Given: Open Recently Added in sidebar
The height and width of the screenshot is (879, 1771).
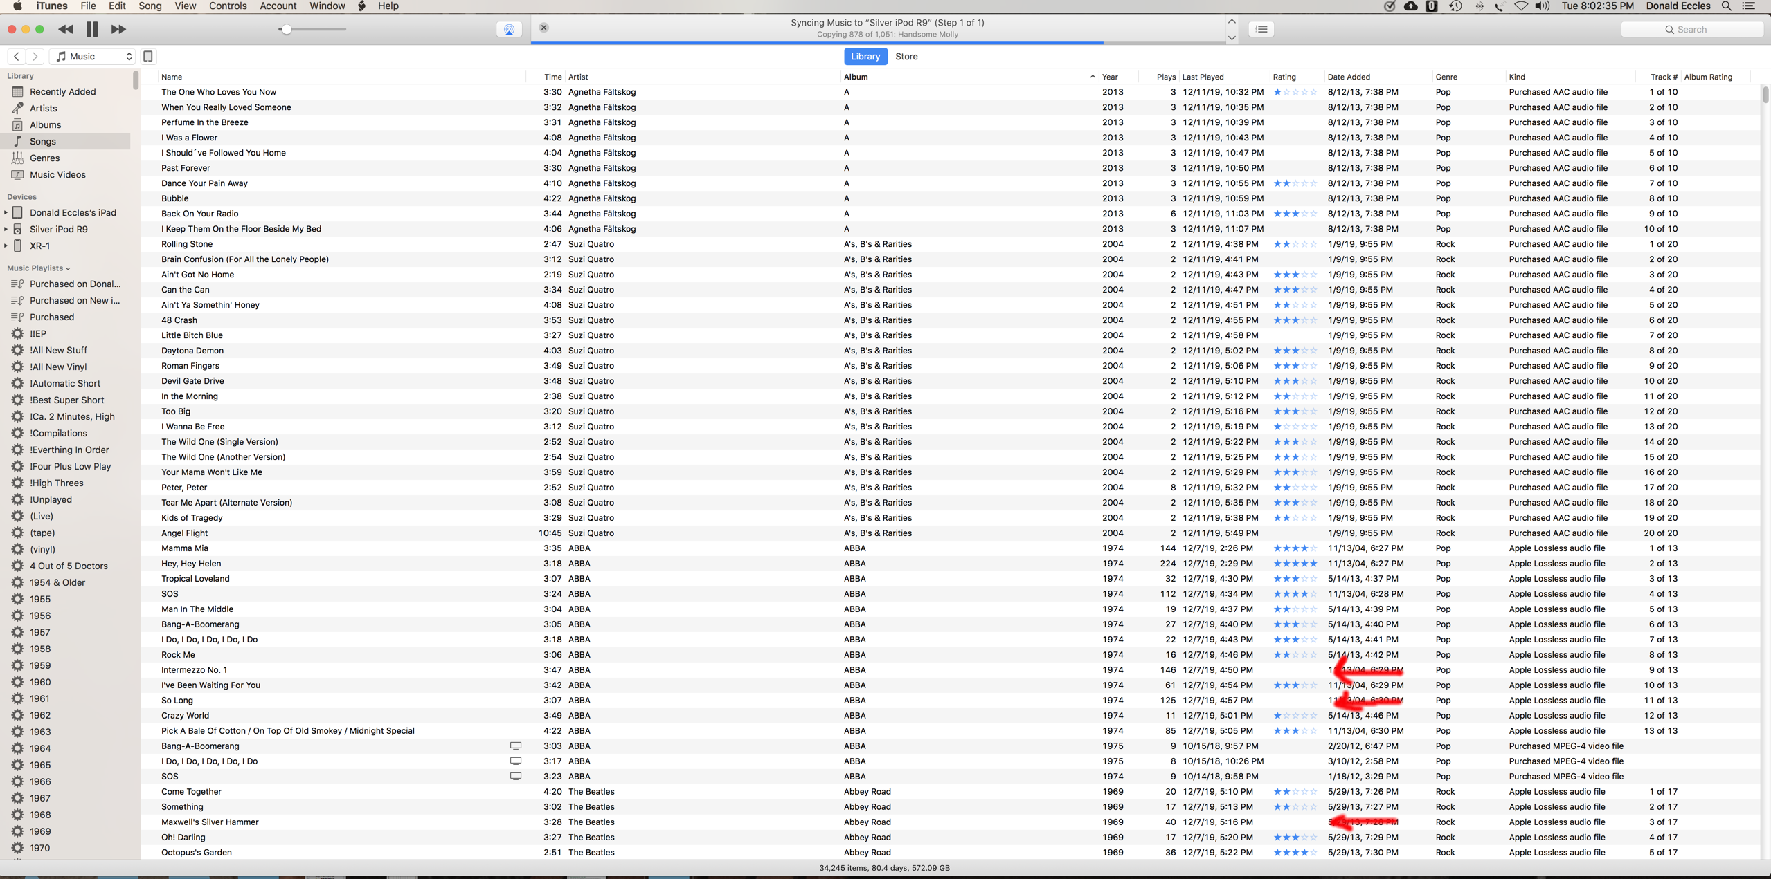Looking at the screenshot, I should coord(62,91).
